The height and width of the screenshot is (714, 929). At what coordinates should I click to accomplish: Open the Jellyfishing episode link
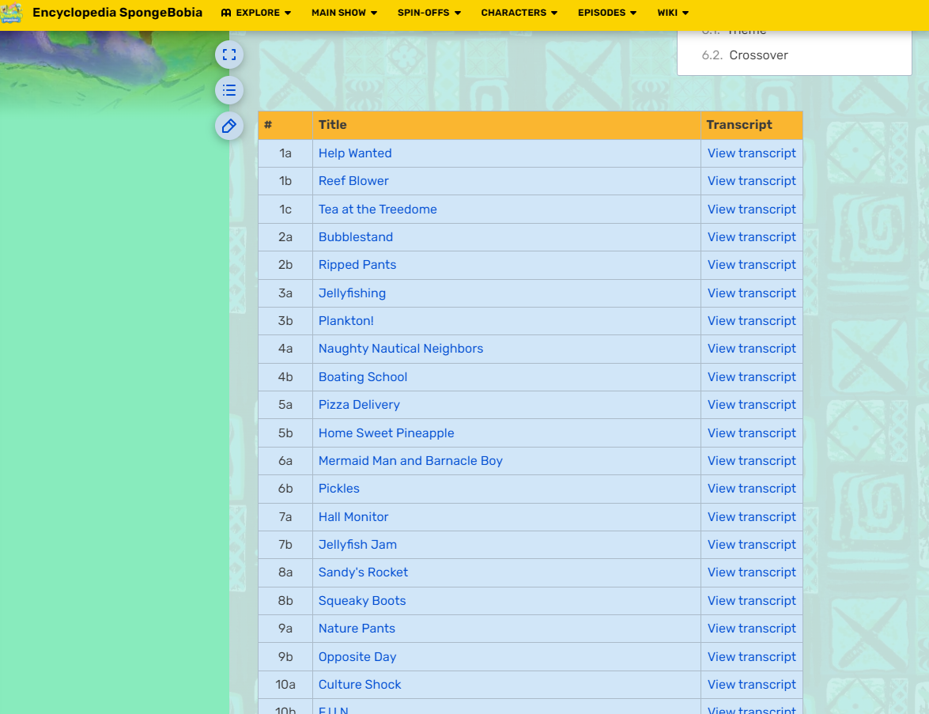(x=352, y=293)
